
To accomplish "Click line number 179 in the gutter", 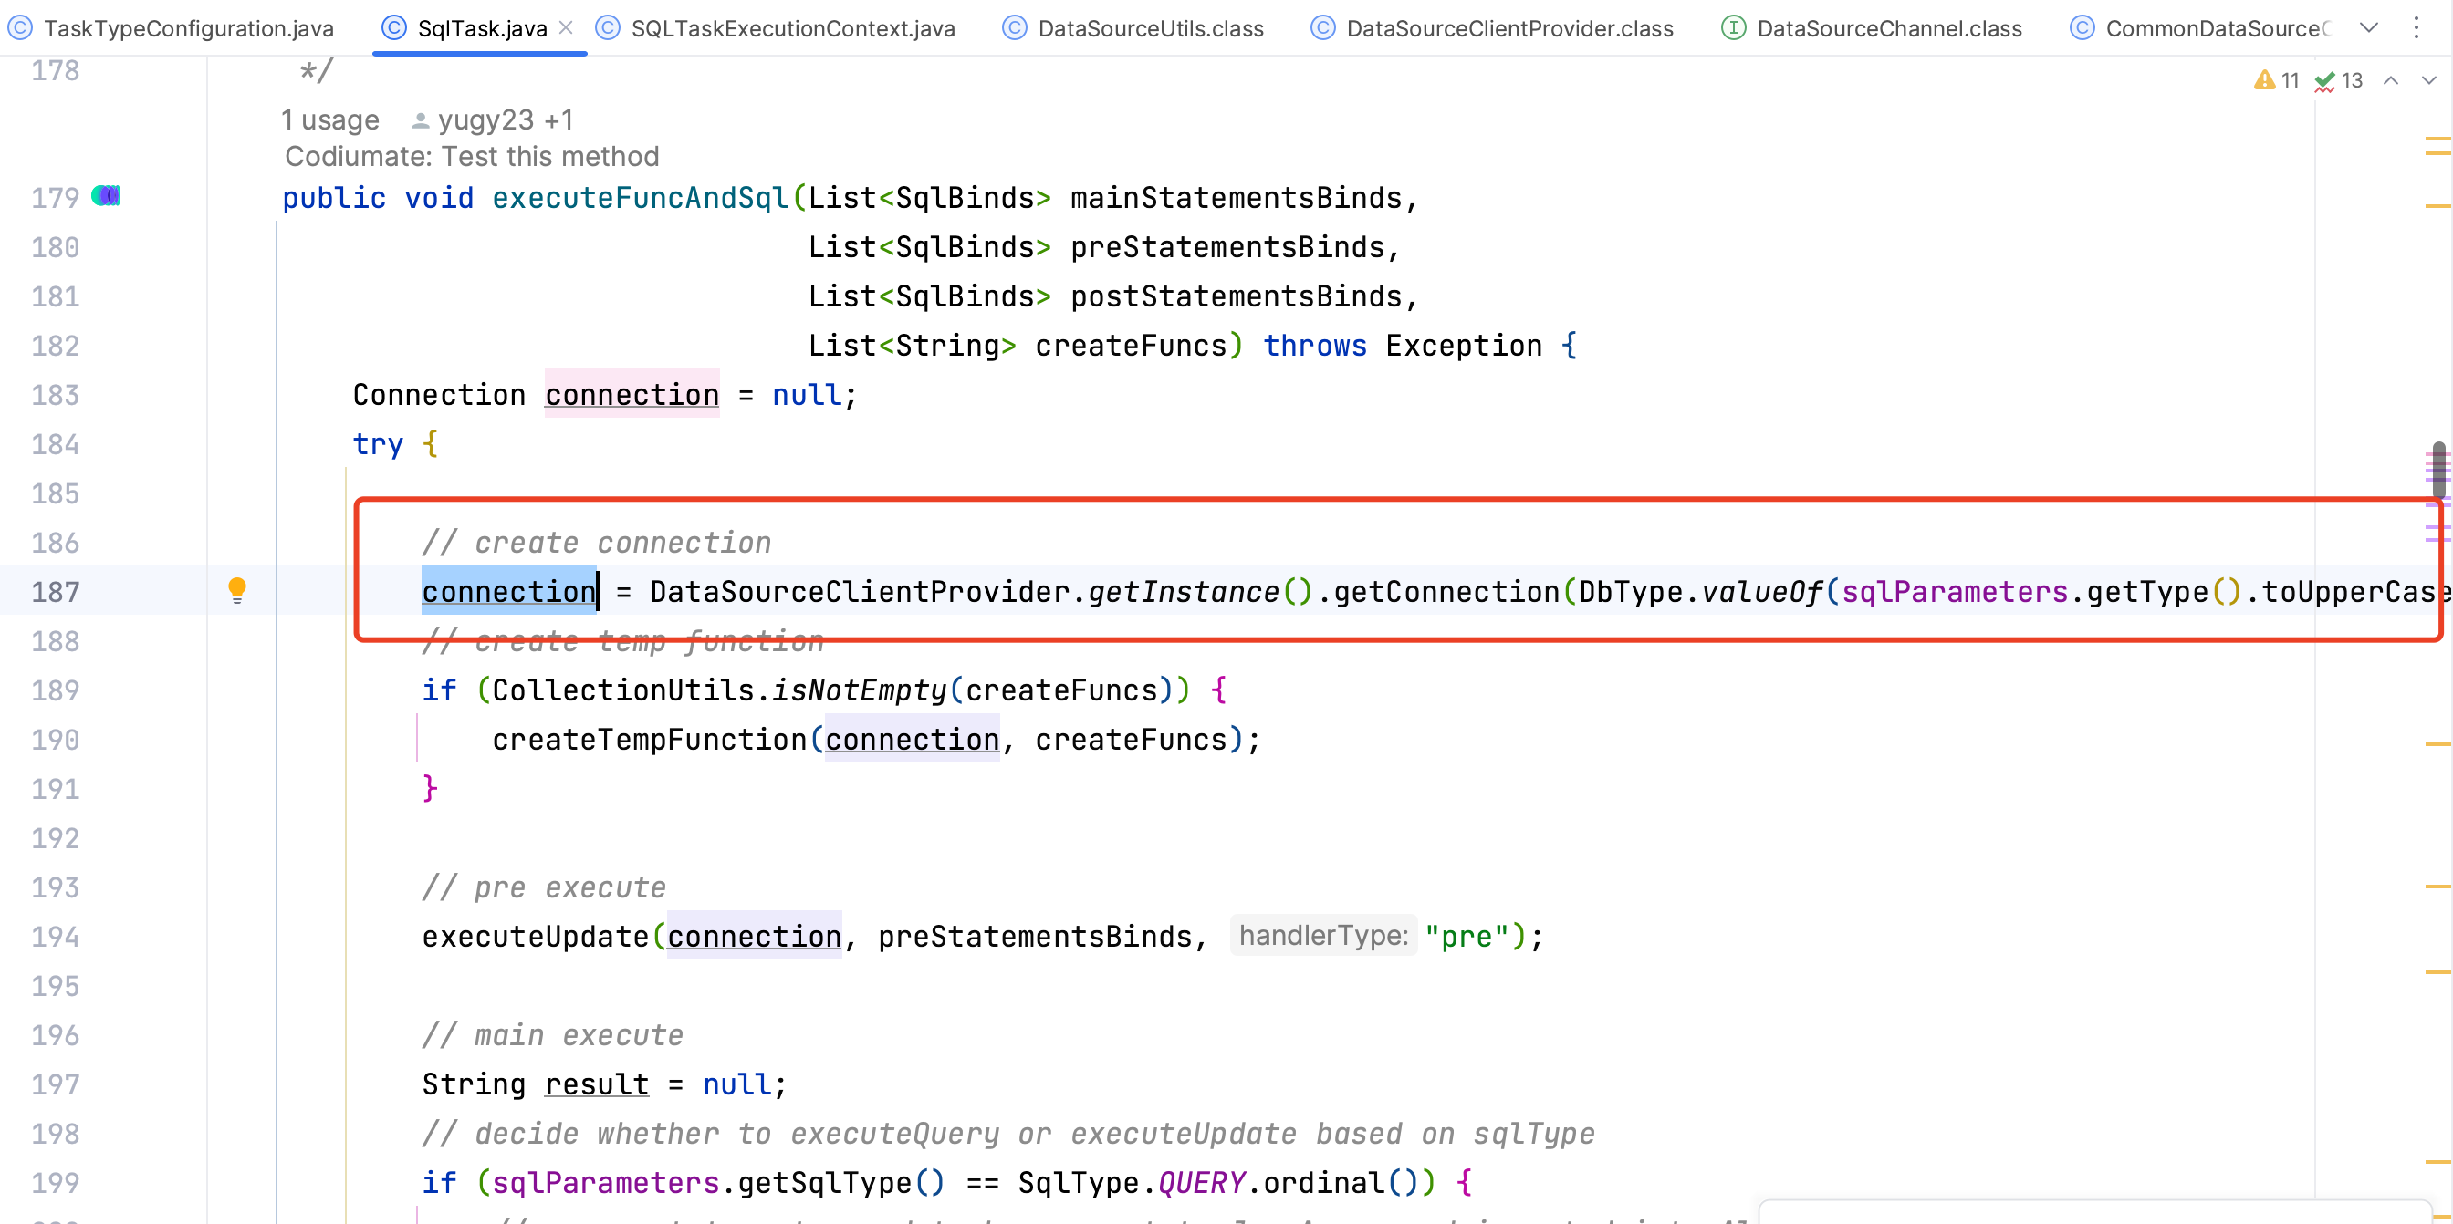I will coord(56,198).
